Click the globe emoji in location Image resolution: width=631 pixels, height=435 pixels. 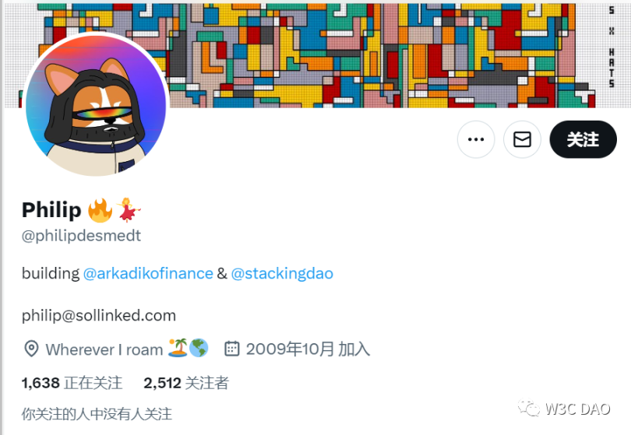[x=199, y=348]
